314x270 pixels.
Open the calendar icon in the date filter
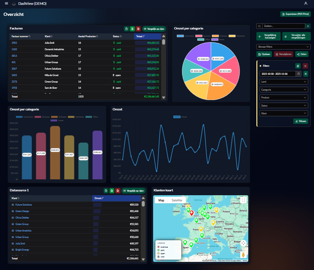tap(298, 74)
